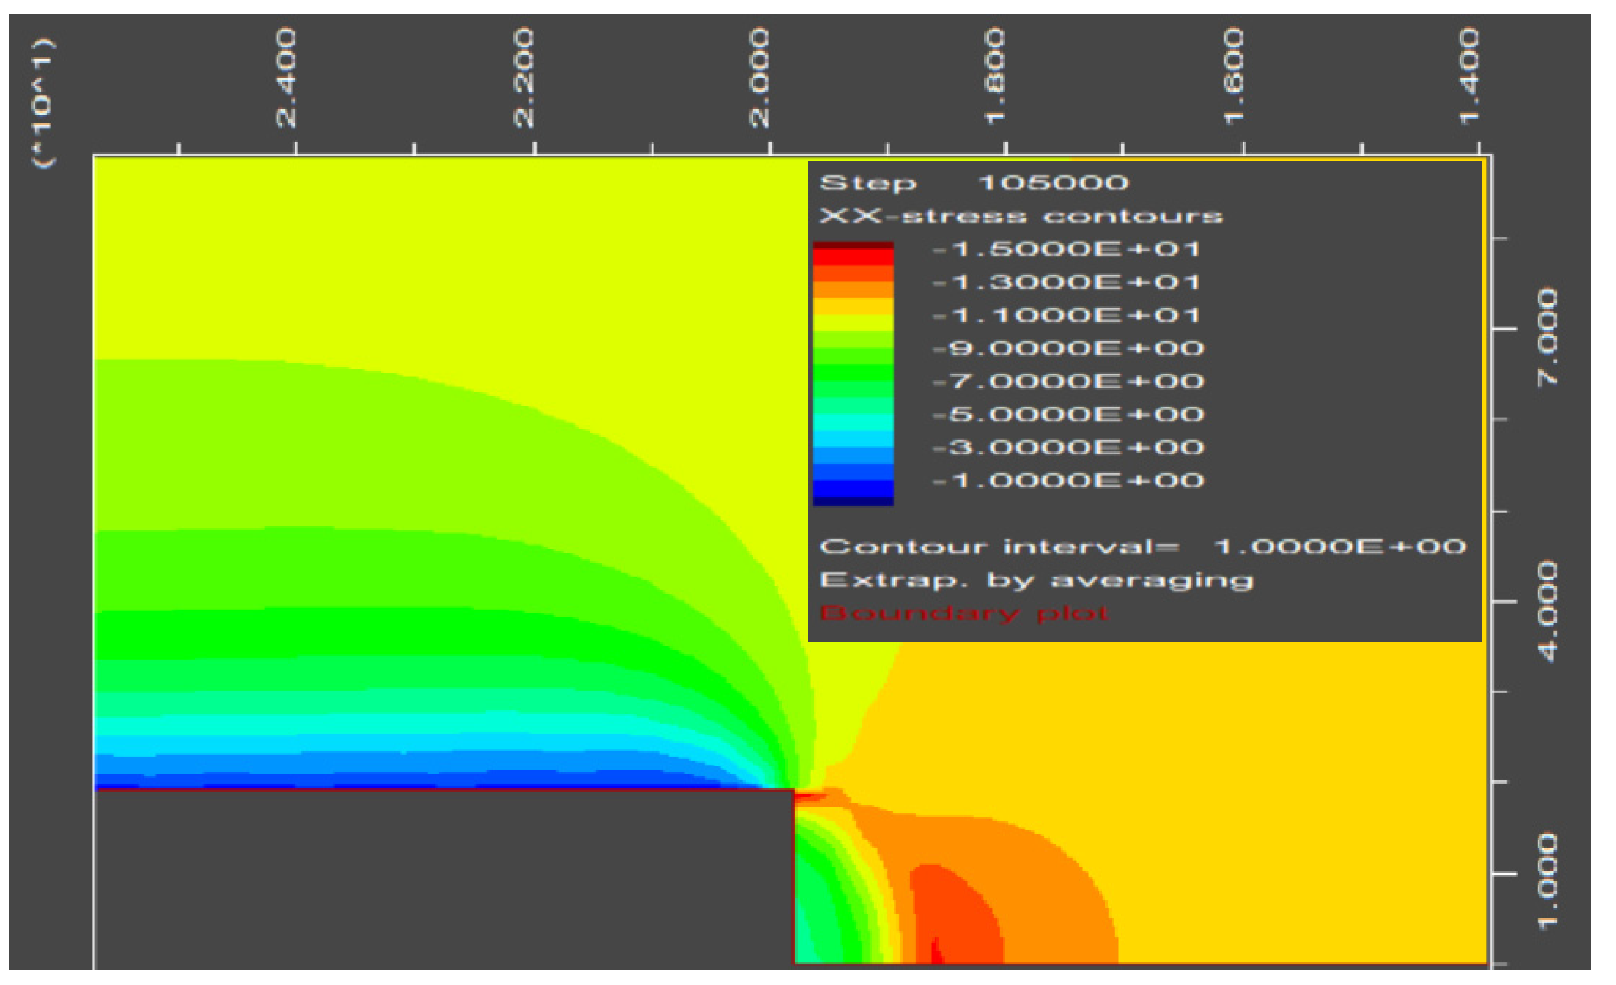The width and height of the screenshot is (1616, 985).
Task: Click the 2.400 axis label
Action: coord(287,78)
